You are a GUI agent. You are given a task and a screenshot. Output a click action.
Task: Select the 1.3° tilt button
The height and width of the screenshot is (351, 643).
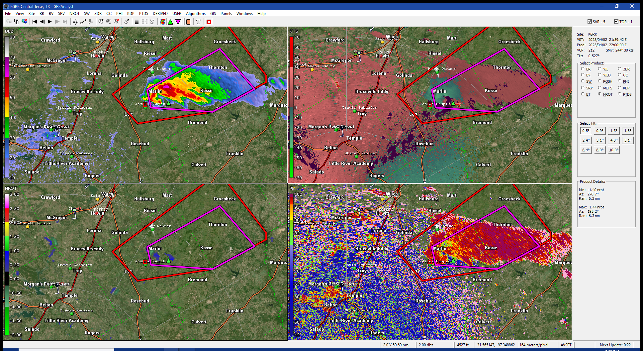pos(614,131)
